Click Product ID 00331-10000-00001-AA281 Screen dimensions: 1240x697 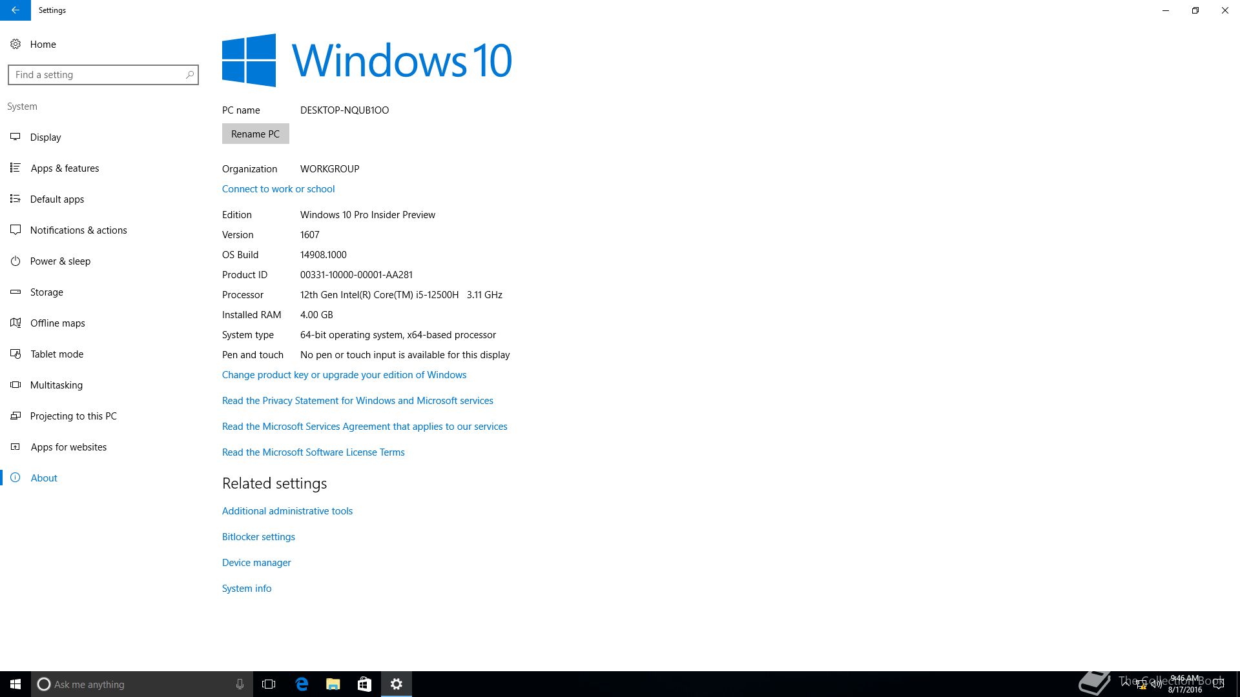point(356,275)
